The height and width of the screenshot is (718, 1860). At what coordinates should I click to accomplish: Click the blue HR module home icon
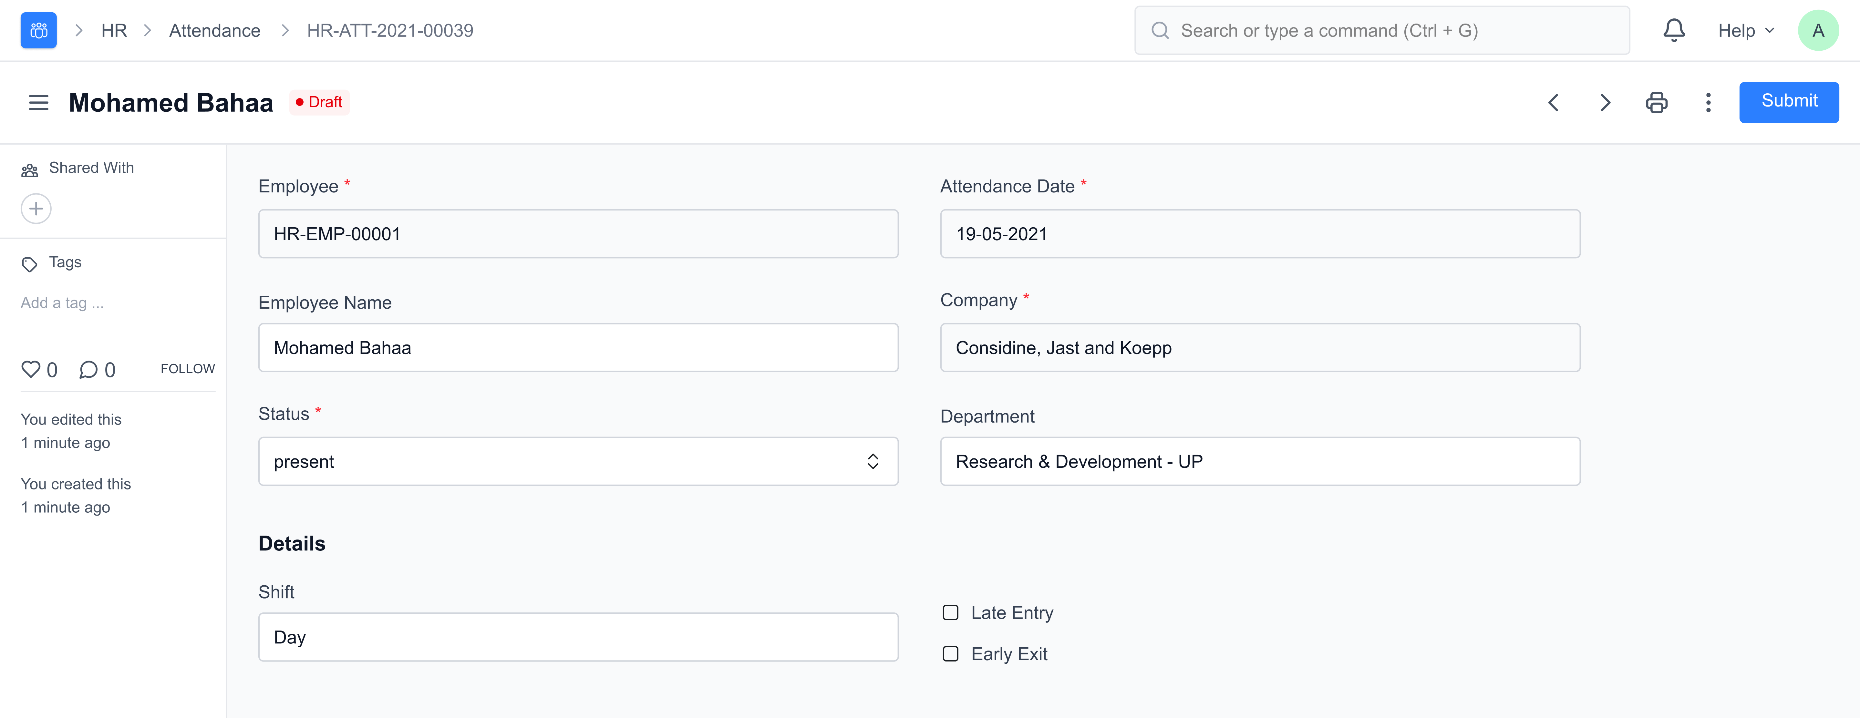pos(38,30)
